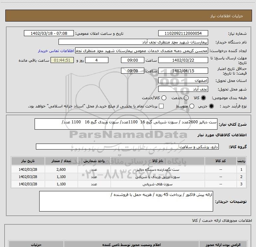Viewport: 256px width, 247px height.
Task: Click date 1402/03/28 in row 1
Action: pos(28,169)
